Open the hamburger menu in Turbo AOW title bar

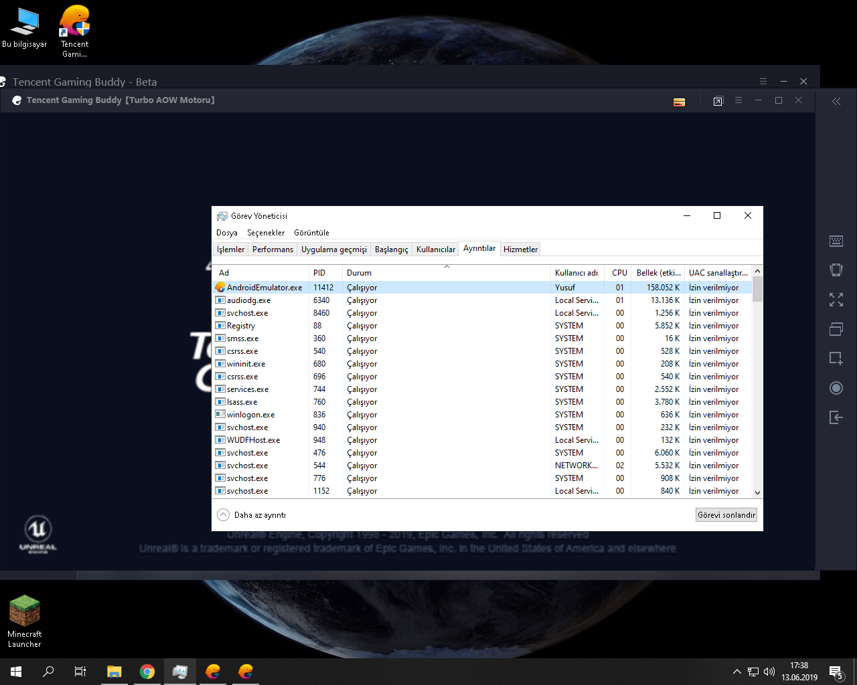pos(738,100)
